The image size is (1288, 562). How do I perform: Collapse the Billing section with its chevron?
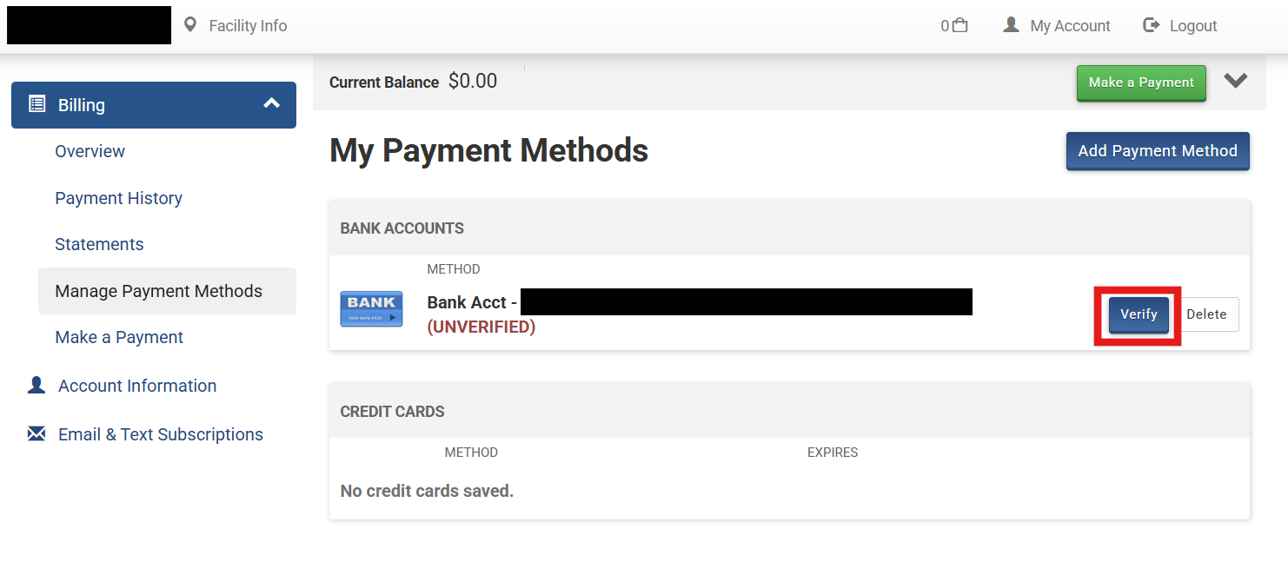point(272,103)
